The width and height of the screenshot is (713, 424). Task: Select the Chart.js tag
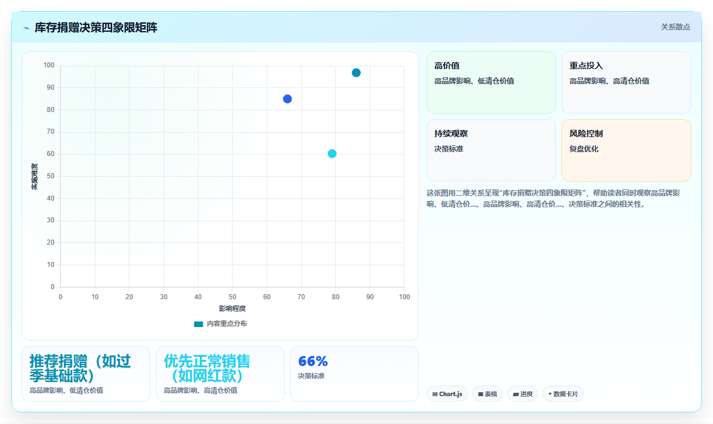[x=447, y=394]
